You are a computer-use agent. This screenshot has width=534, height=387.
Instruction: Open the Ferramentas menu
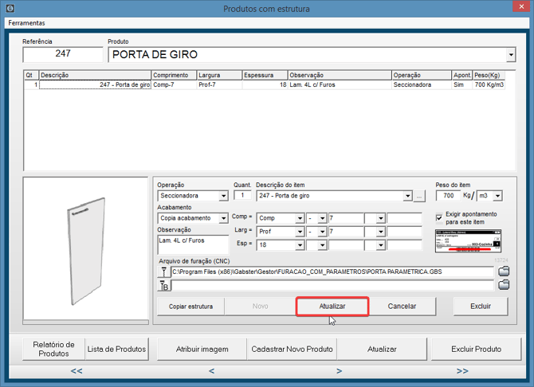pyautogui.click(x=26, y=23)
